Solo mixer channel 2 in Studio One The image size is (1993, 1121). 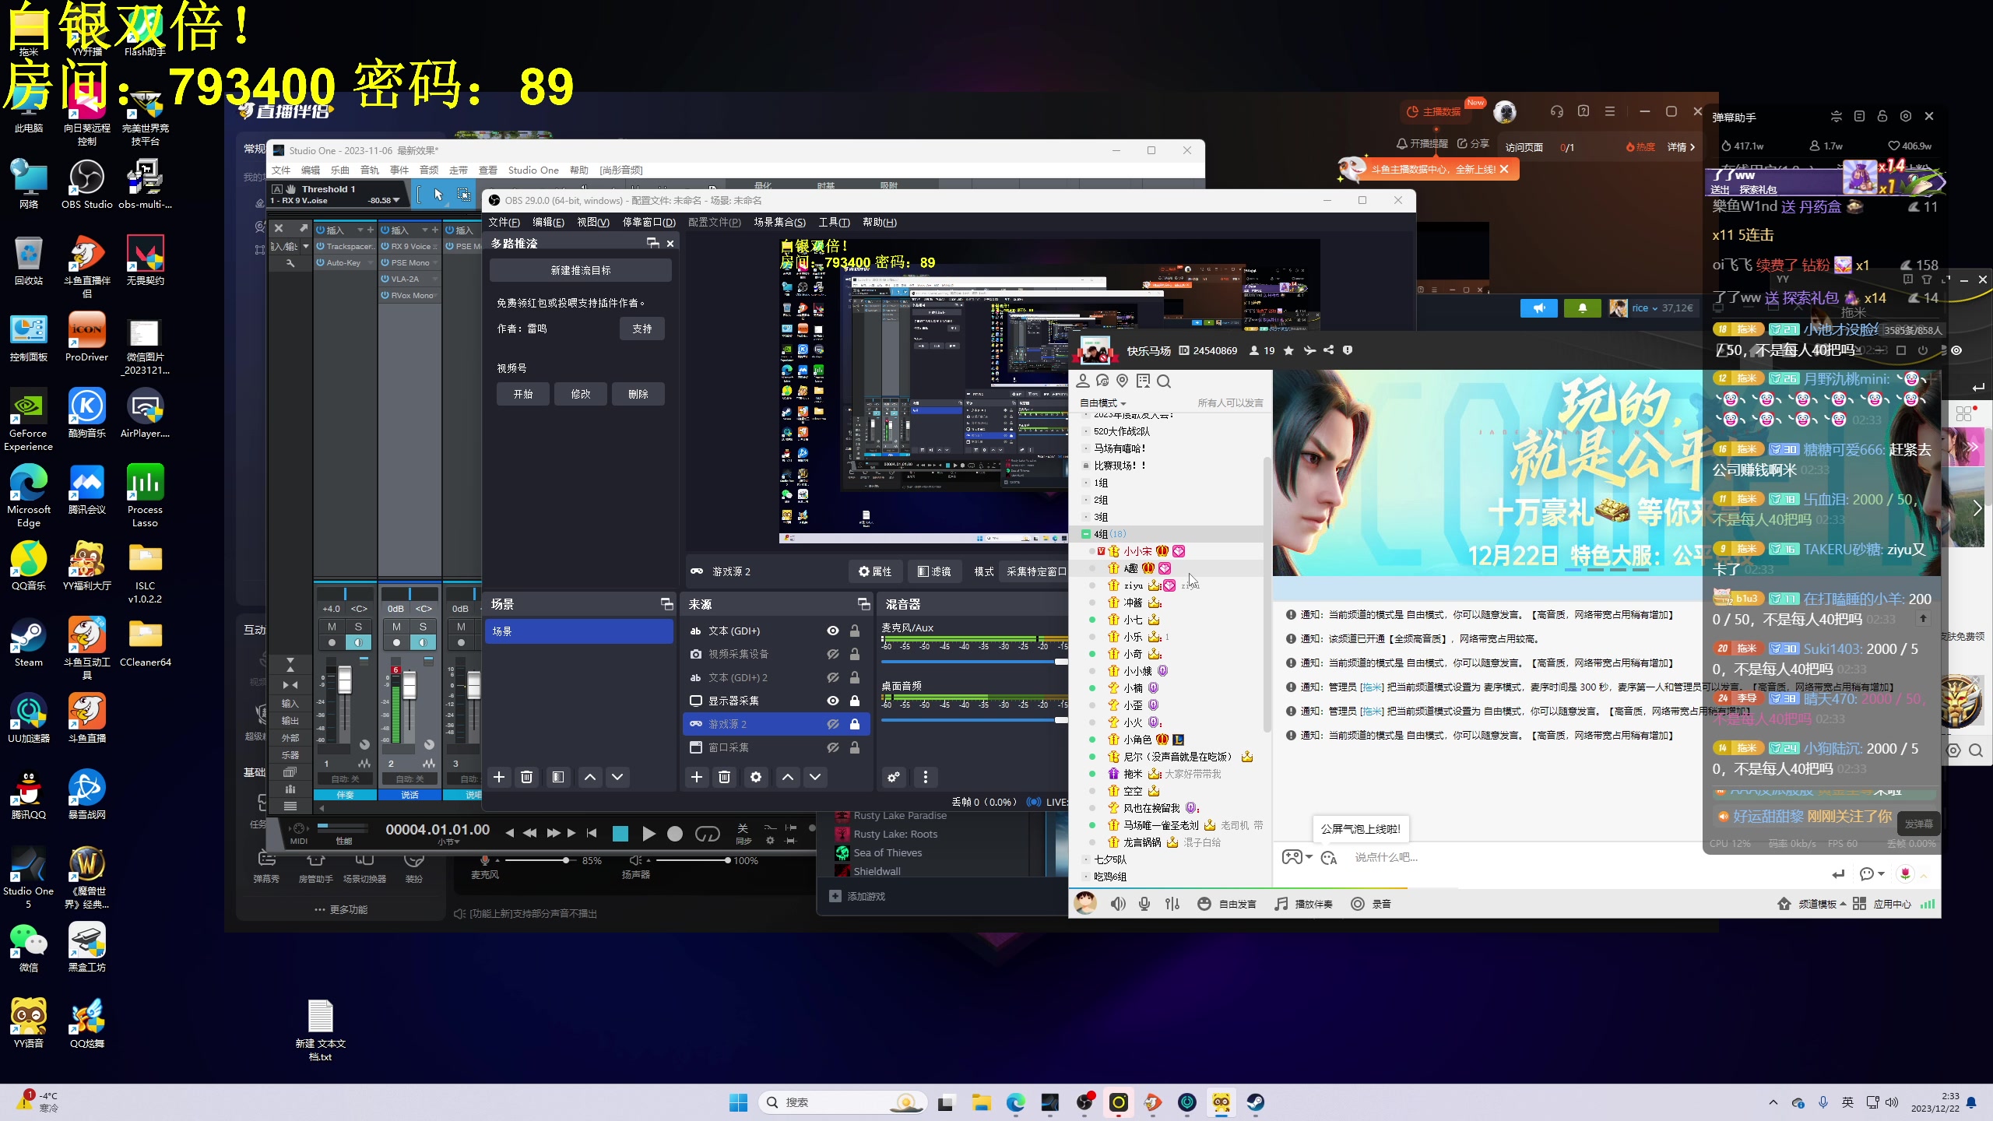click(423, 627)
